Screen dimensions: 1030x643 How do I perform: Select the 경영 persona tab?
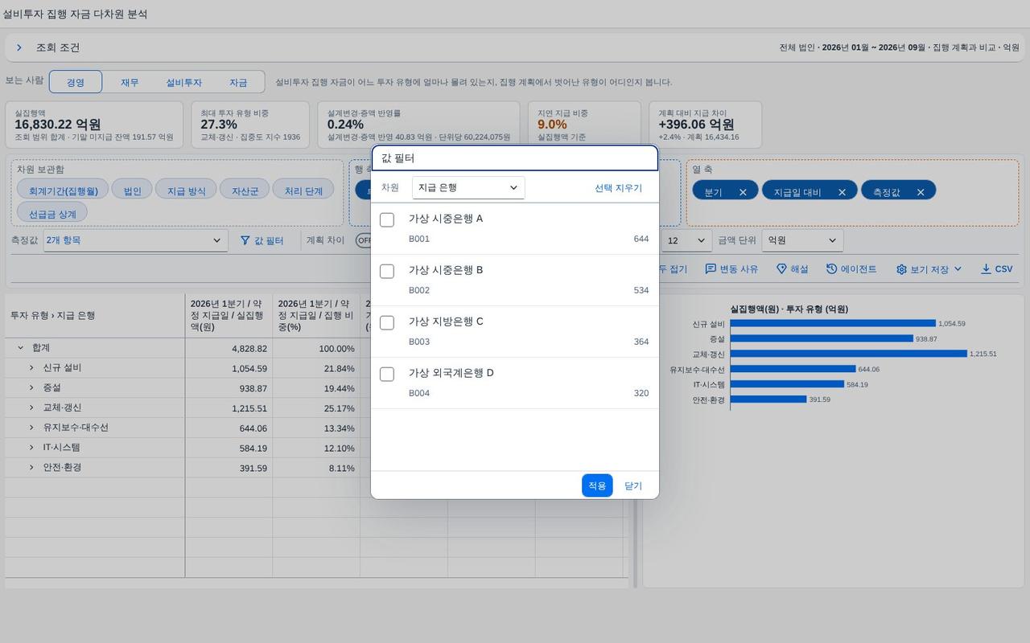point(76,82)
